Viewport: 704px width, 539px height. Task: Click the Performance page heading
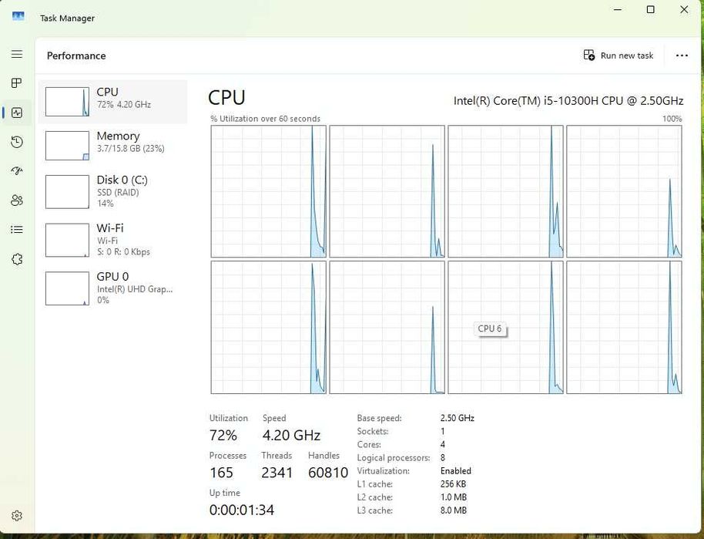76,56
